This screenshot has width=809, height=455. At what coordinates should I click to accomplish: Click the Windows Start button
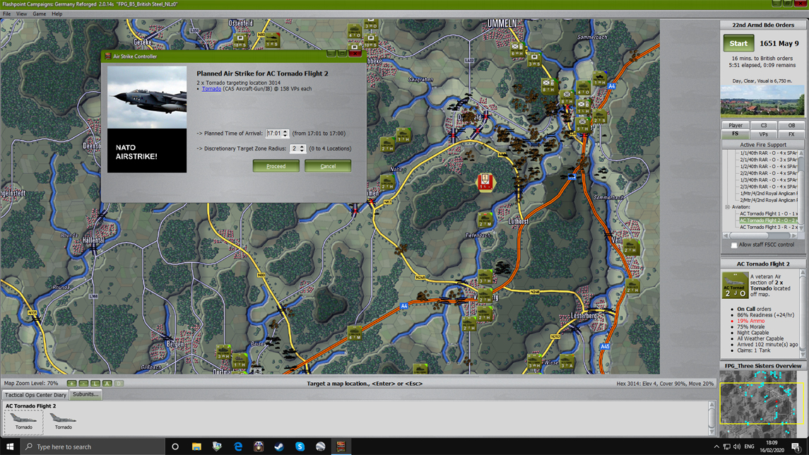coord(10,447)
